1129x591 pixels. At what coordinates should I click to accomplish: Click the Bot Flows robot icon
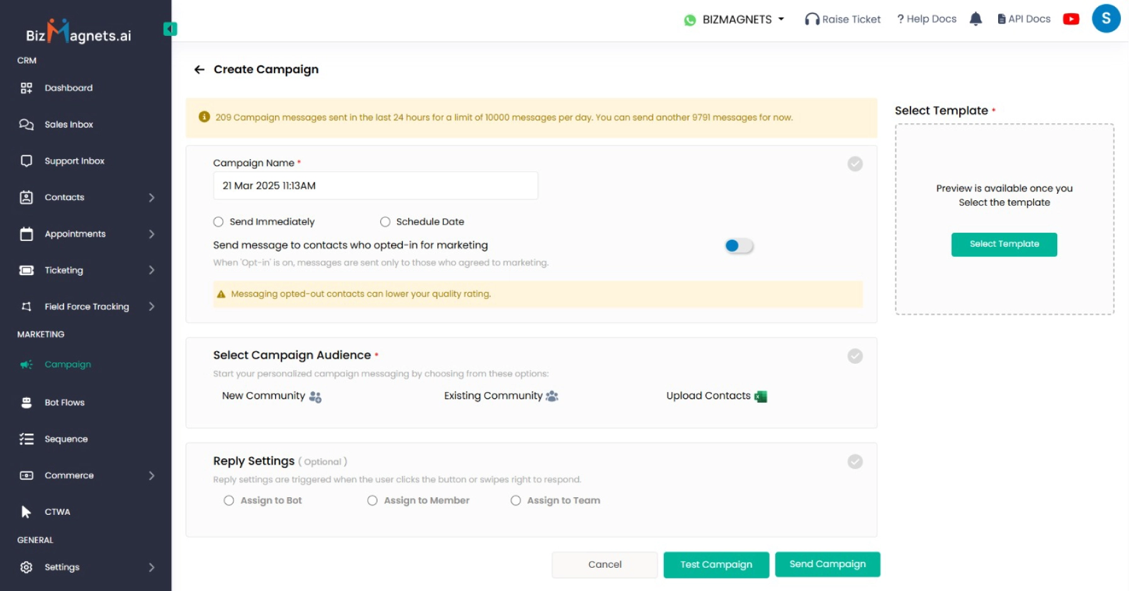click(26, 403)
